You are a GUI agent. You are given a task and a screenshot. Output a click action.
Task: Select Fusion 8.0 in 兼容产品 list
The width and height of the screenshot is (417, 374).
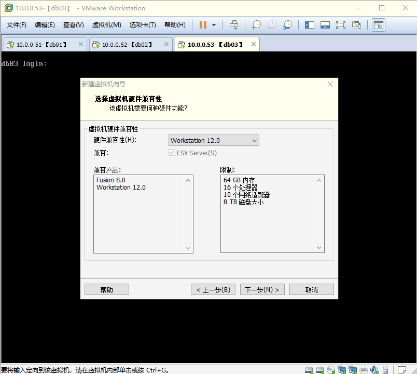tap(111, 180)
